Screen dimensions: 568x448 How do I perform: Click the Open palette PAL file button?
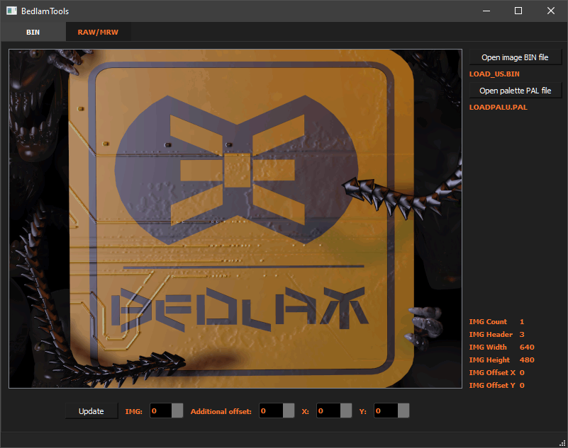tap(516, 90)
